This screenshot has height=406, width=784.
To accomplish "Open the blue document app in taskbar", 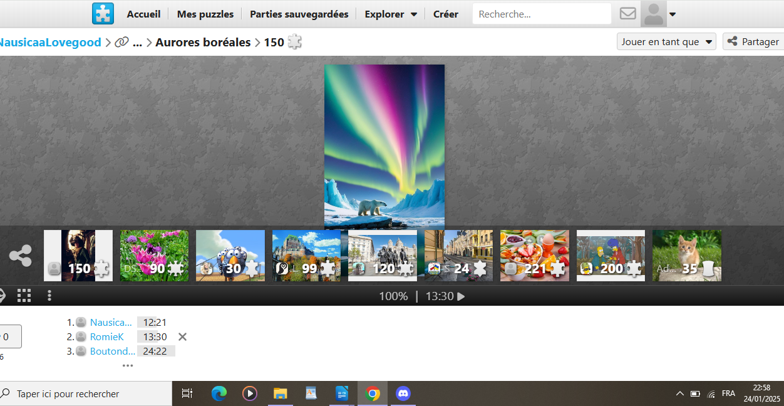I will pyautogui.click(x=342, y=393).
